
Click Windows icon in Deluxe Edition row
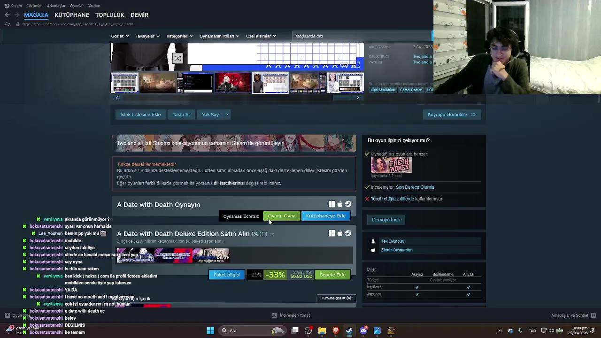click(x=331, y=233)
